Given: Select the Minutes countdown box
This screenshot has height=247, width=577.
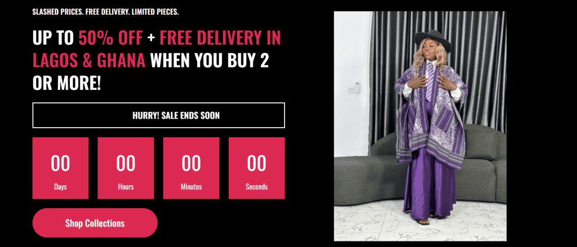Looking at the screenshot, I should click(x=192, y=168).
